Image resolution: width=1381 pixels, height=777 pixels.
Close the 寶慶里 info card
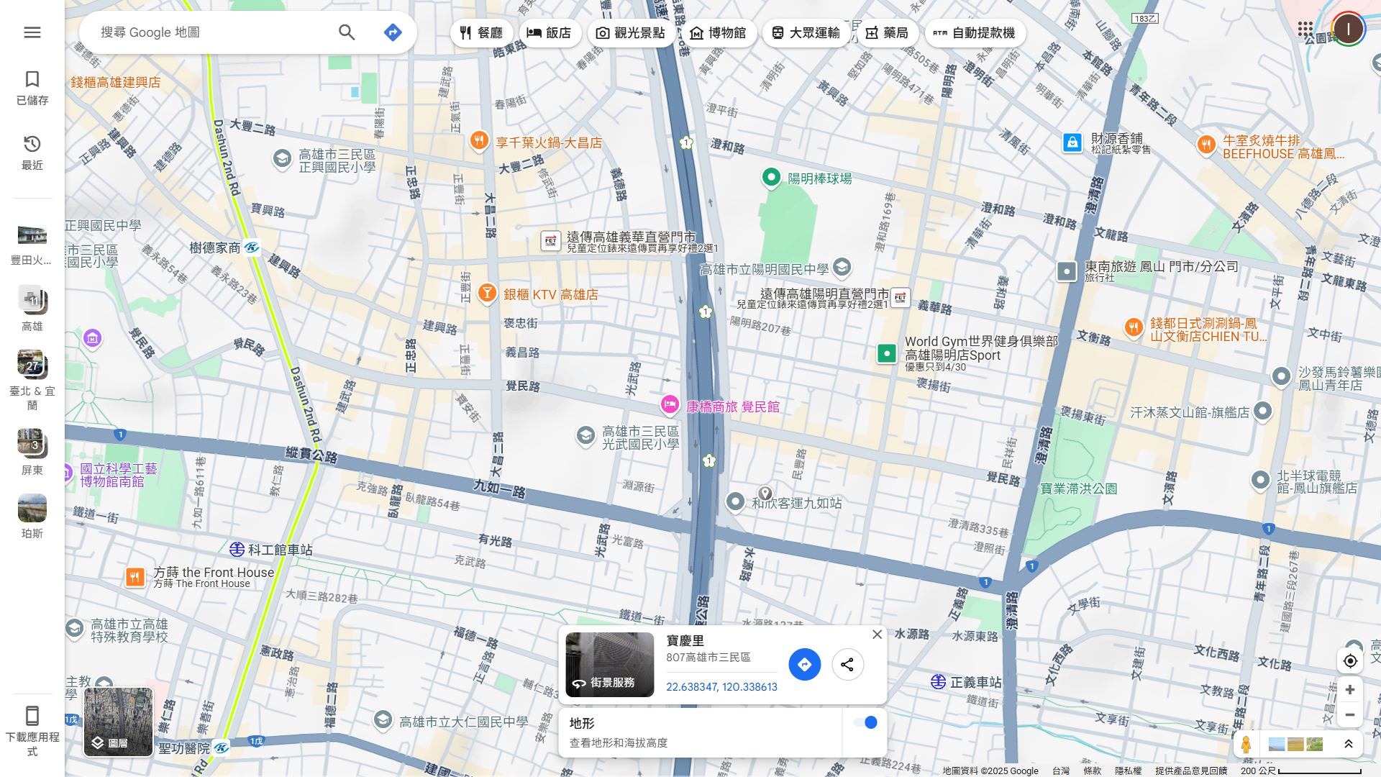[877, 635]
